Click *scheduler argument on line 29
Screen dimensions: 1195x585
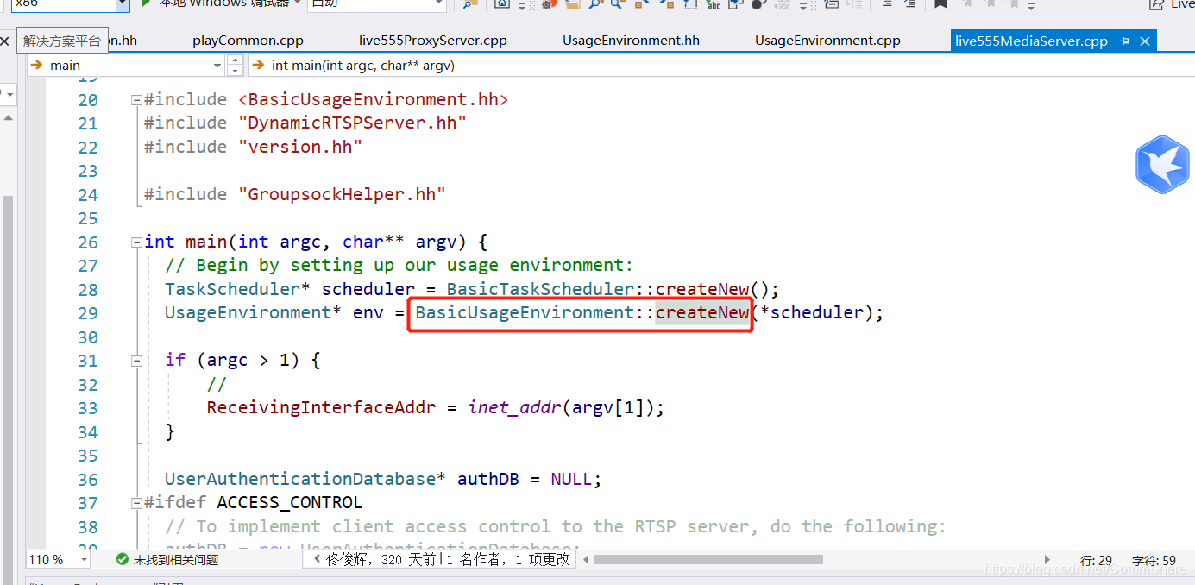(x=812, y=312)
